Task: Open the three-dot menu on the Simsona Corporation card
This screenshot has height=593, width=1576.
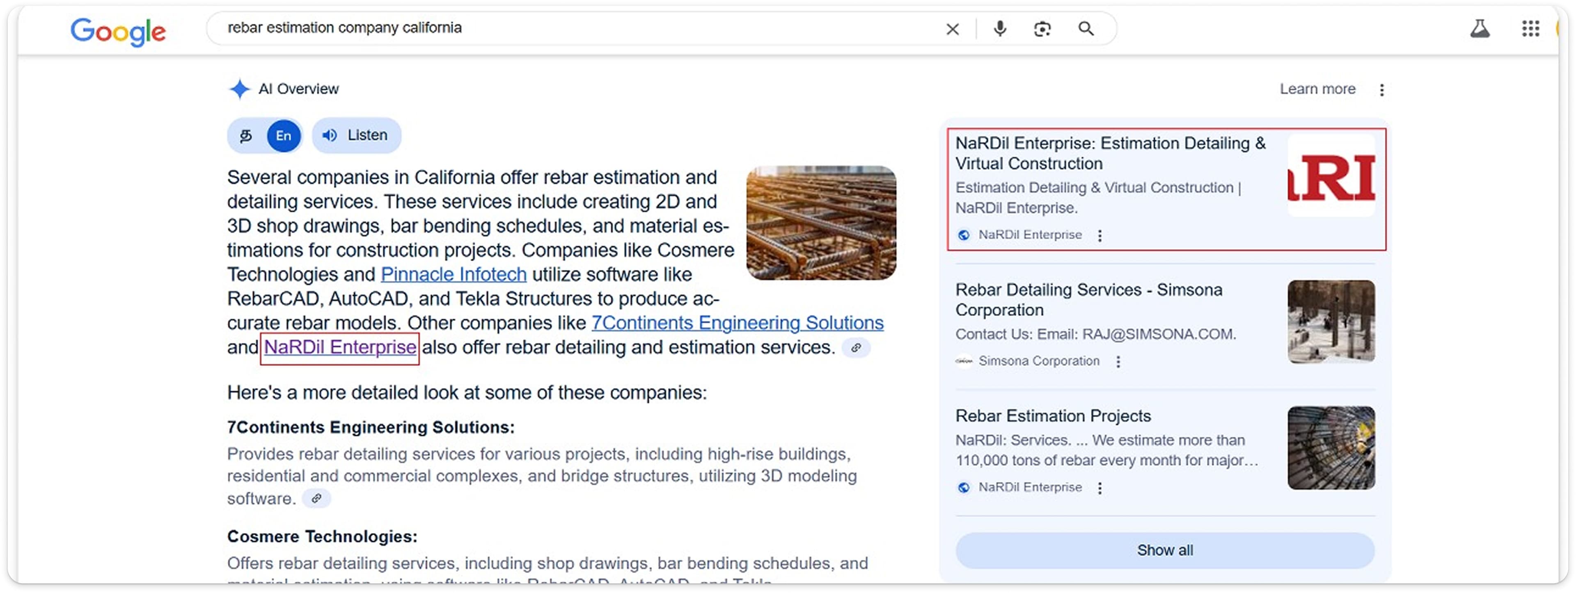Action: [x=1118, y=361]
